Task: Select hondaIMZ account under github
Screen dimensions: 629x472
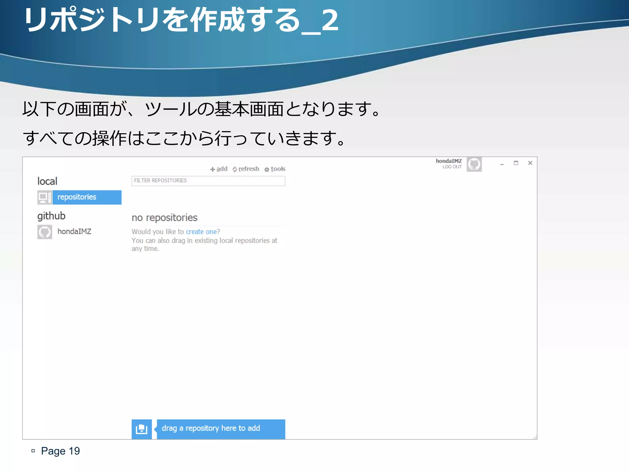Action: coord(74,232)
